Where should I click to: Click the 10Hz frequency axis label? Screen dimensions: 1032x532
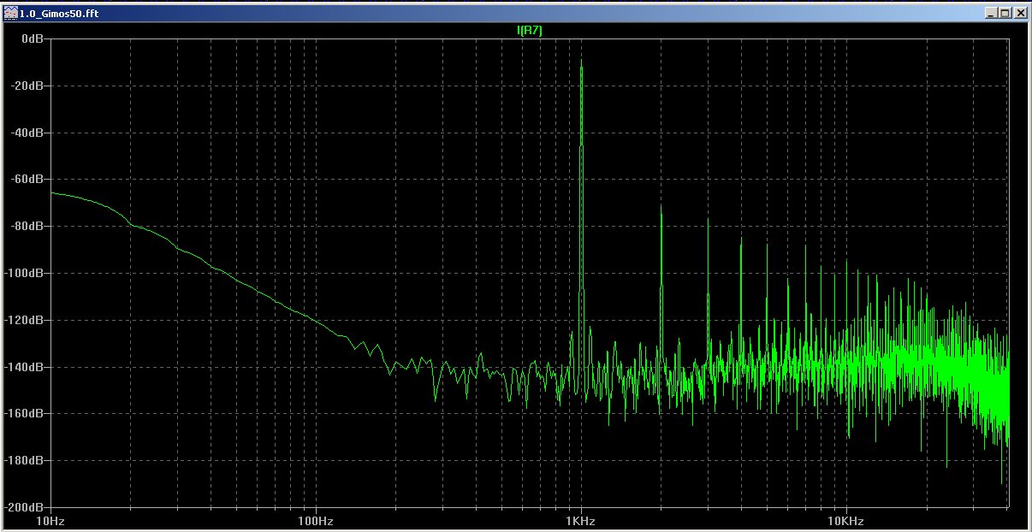[x=51, y=521]
